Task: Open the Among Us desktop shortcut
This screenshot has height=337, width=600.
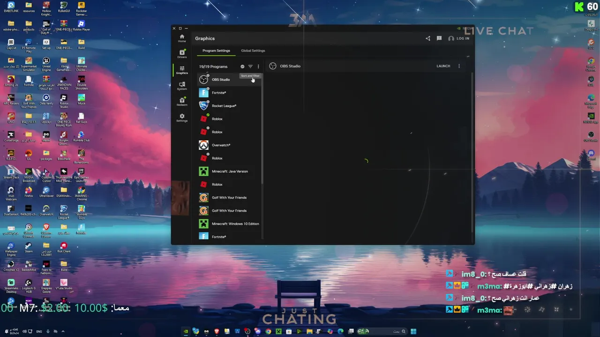Action: [x=11, y=81]
